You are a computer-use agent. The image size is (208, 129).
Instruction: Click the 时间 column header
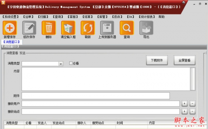(131, 123)
